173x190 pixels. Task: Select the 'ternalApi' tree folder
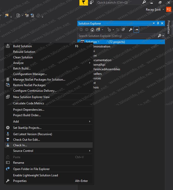[x=99, y=65]
